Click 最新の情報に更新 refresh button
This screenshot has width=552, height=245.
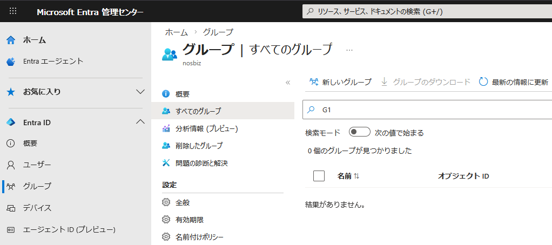point(514,82)
